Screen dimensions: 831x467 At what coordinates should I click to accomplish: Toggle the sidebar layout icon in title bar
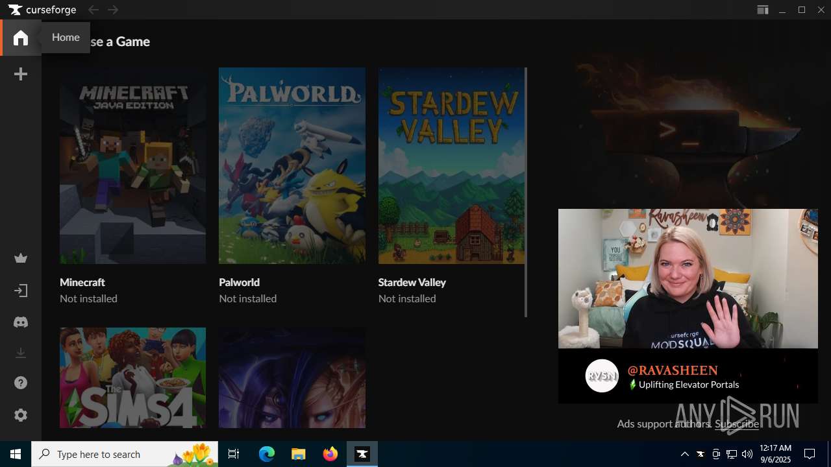(763, 10)
